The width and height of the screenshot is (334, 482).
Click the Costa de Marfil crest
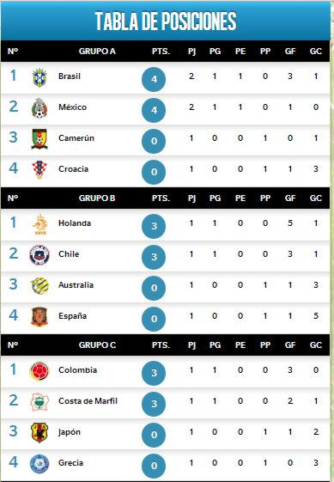39,402
